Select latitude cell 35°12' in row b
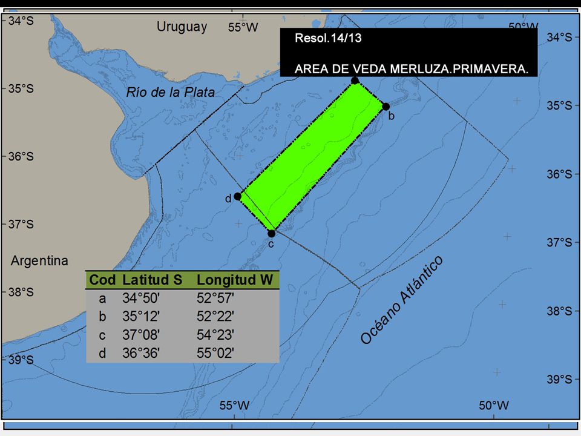581x436 pixels. (x=141, y=316)
